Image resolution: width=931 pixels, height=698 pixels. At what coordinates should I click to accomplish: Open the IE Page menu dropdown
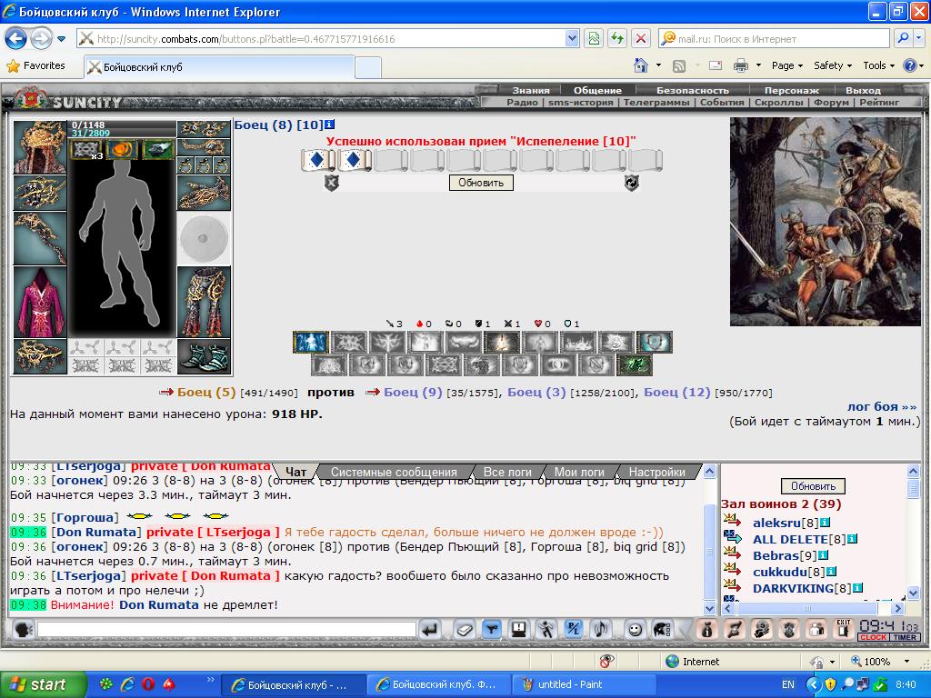point(787,65)
